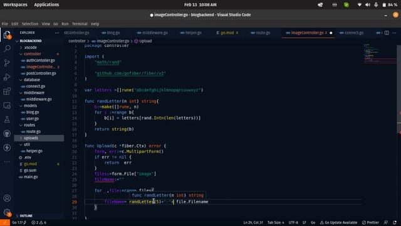Open the Terminal menu

coord(80,24)
